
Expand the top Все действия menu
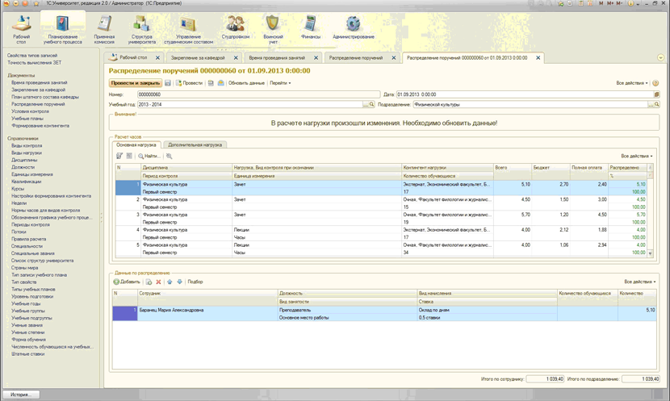(x=632, y=83)
